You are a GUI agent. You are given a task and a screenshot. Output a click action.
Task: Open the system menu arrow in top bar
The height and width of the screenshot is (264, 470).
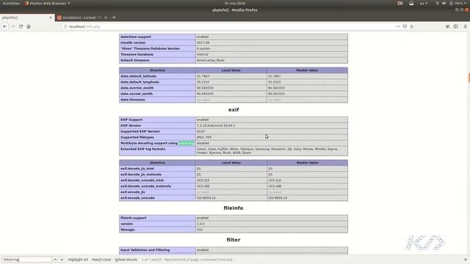[x=465, y=3]
